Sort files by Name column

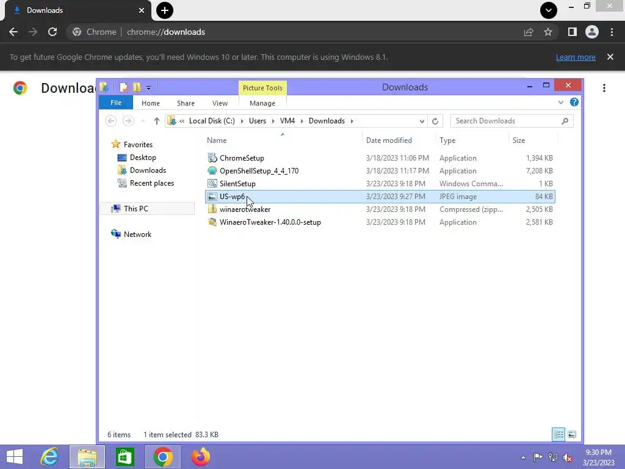217,140
